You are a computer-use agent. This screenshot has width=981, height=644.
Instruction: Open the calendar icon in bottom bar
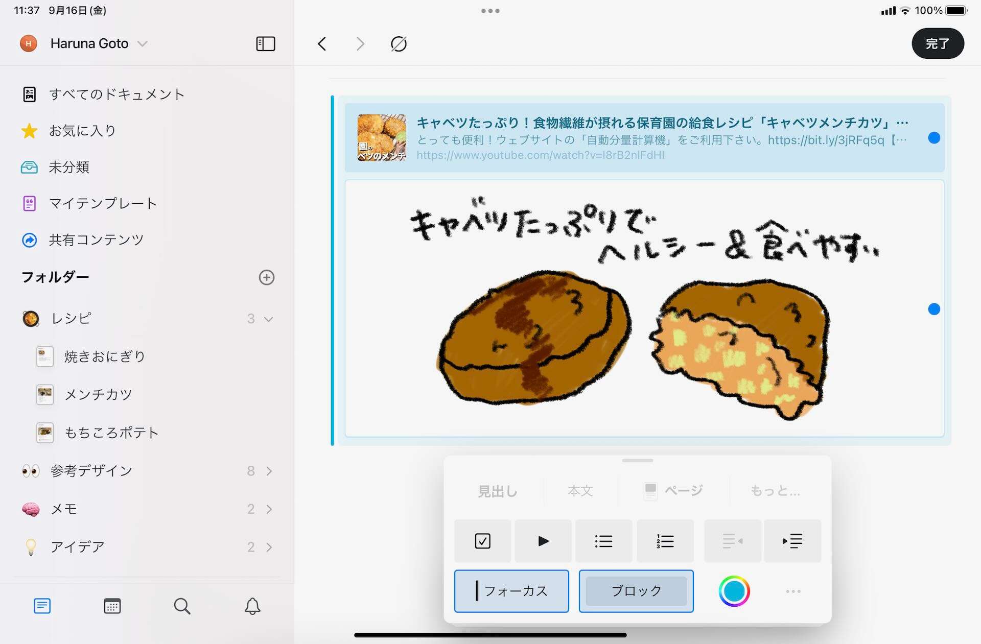(x=112, y=606)
